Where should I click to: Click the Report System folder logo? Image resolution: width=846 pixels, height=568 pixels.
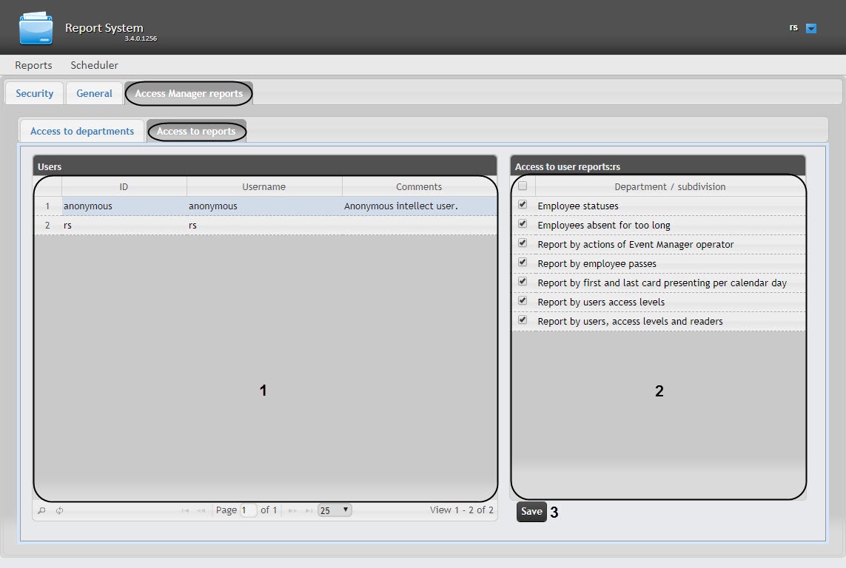(36, 27)
